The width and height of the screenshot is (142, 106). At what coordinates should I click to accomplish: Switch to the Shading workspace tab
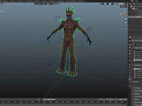point(37,1)
